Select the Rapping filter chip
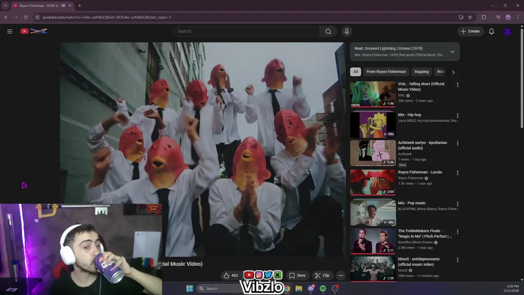524x295 pixels. point(421,72)
